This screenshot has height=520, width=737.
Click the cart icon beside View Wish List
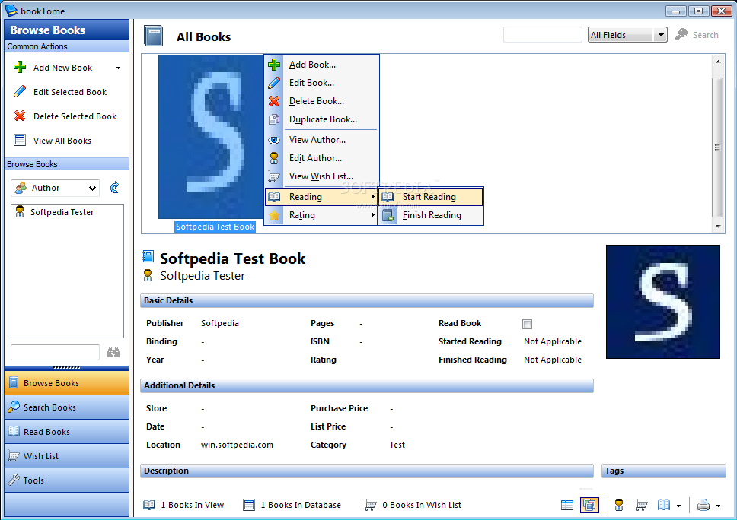tap(274, 176)
